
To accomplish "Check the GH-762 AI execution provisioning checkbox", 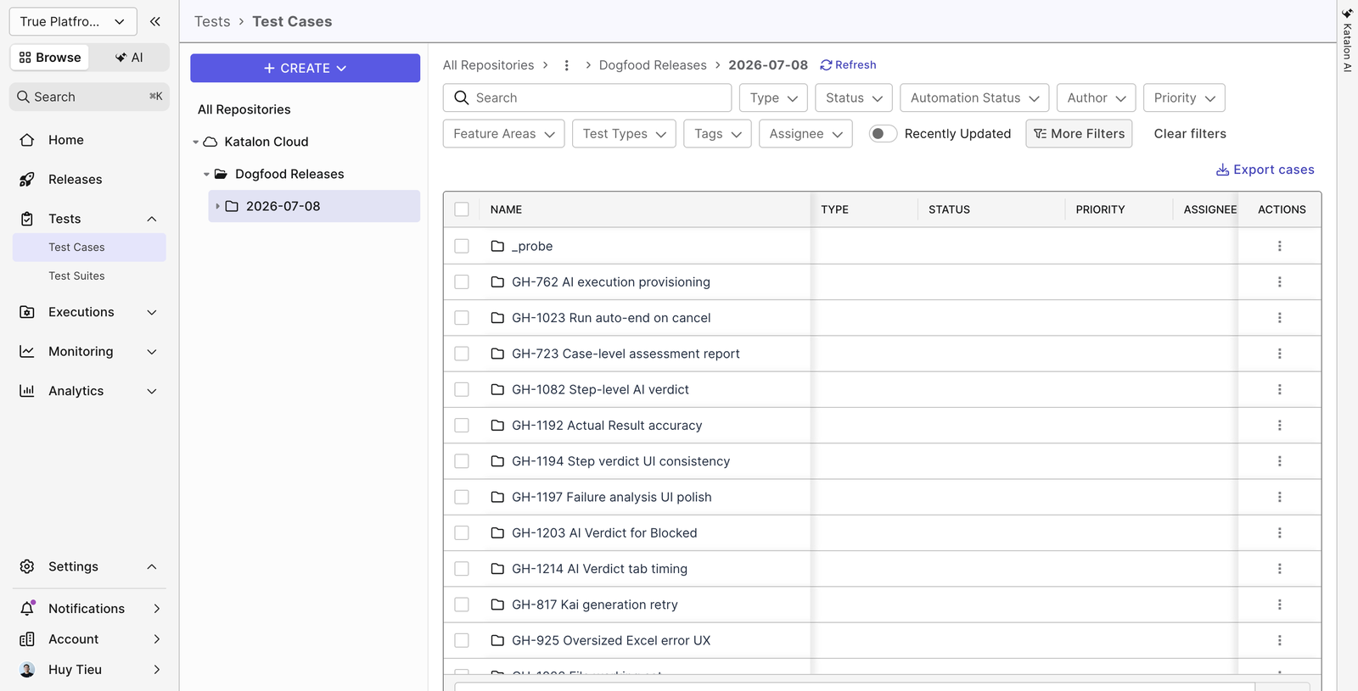I will point(462,281).
